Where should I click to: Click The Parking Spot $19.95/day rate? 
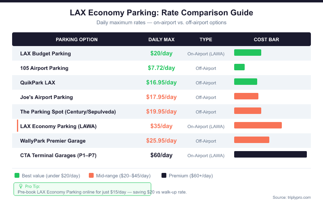tap(161, 112)
